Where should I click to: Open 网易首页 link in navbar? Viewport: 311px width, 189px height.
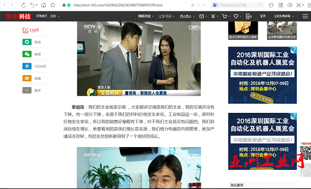[x=41, y=16]
